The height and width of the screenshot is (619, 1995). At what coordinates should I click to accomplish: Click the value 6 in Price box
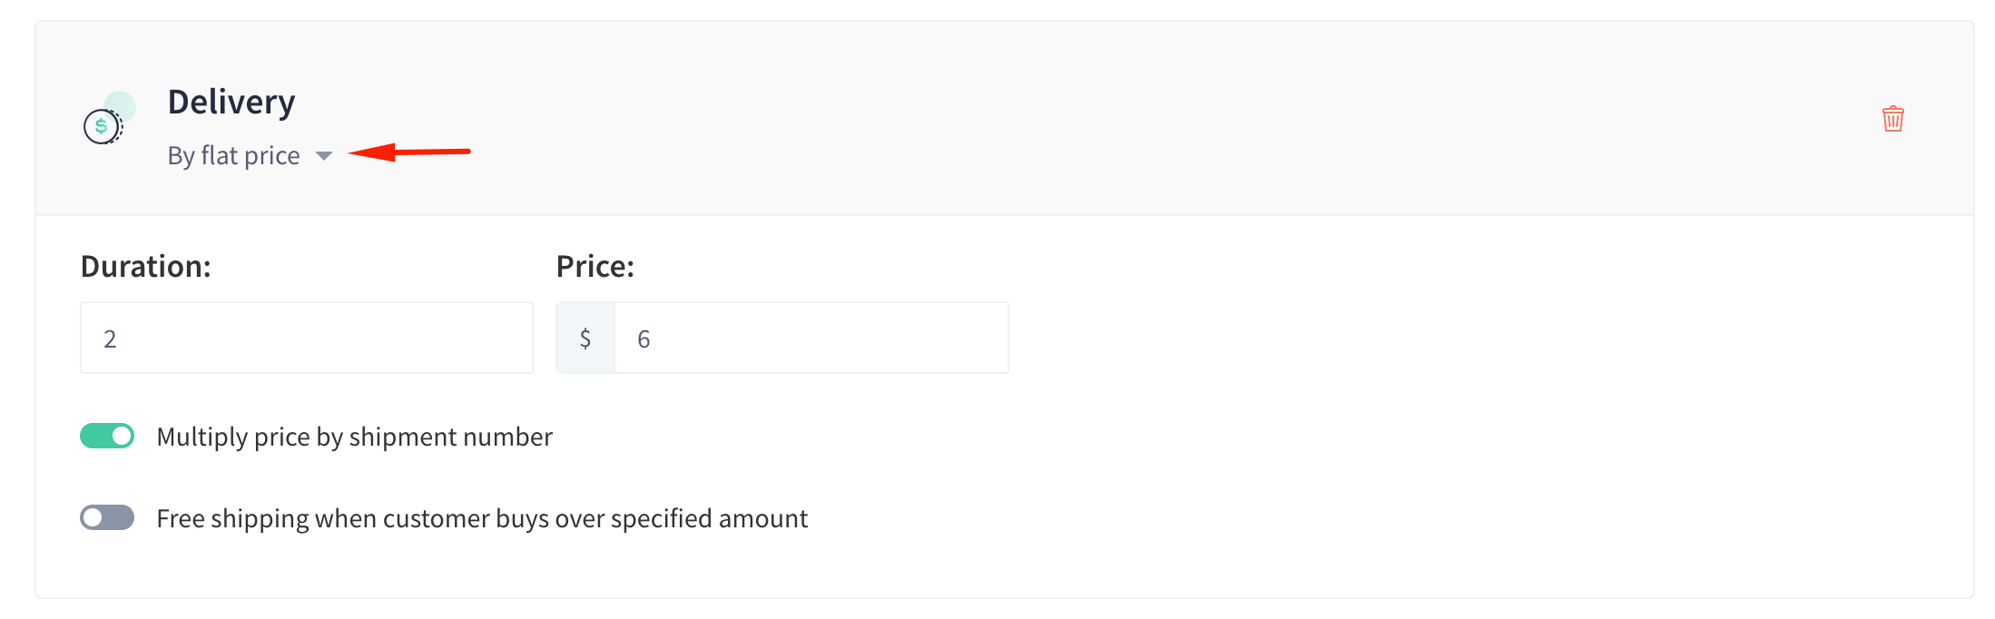[x=644, y=339]
